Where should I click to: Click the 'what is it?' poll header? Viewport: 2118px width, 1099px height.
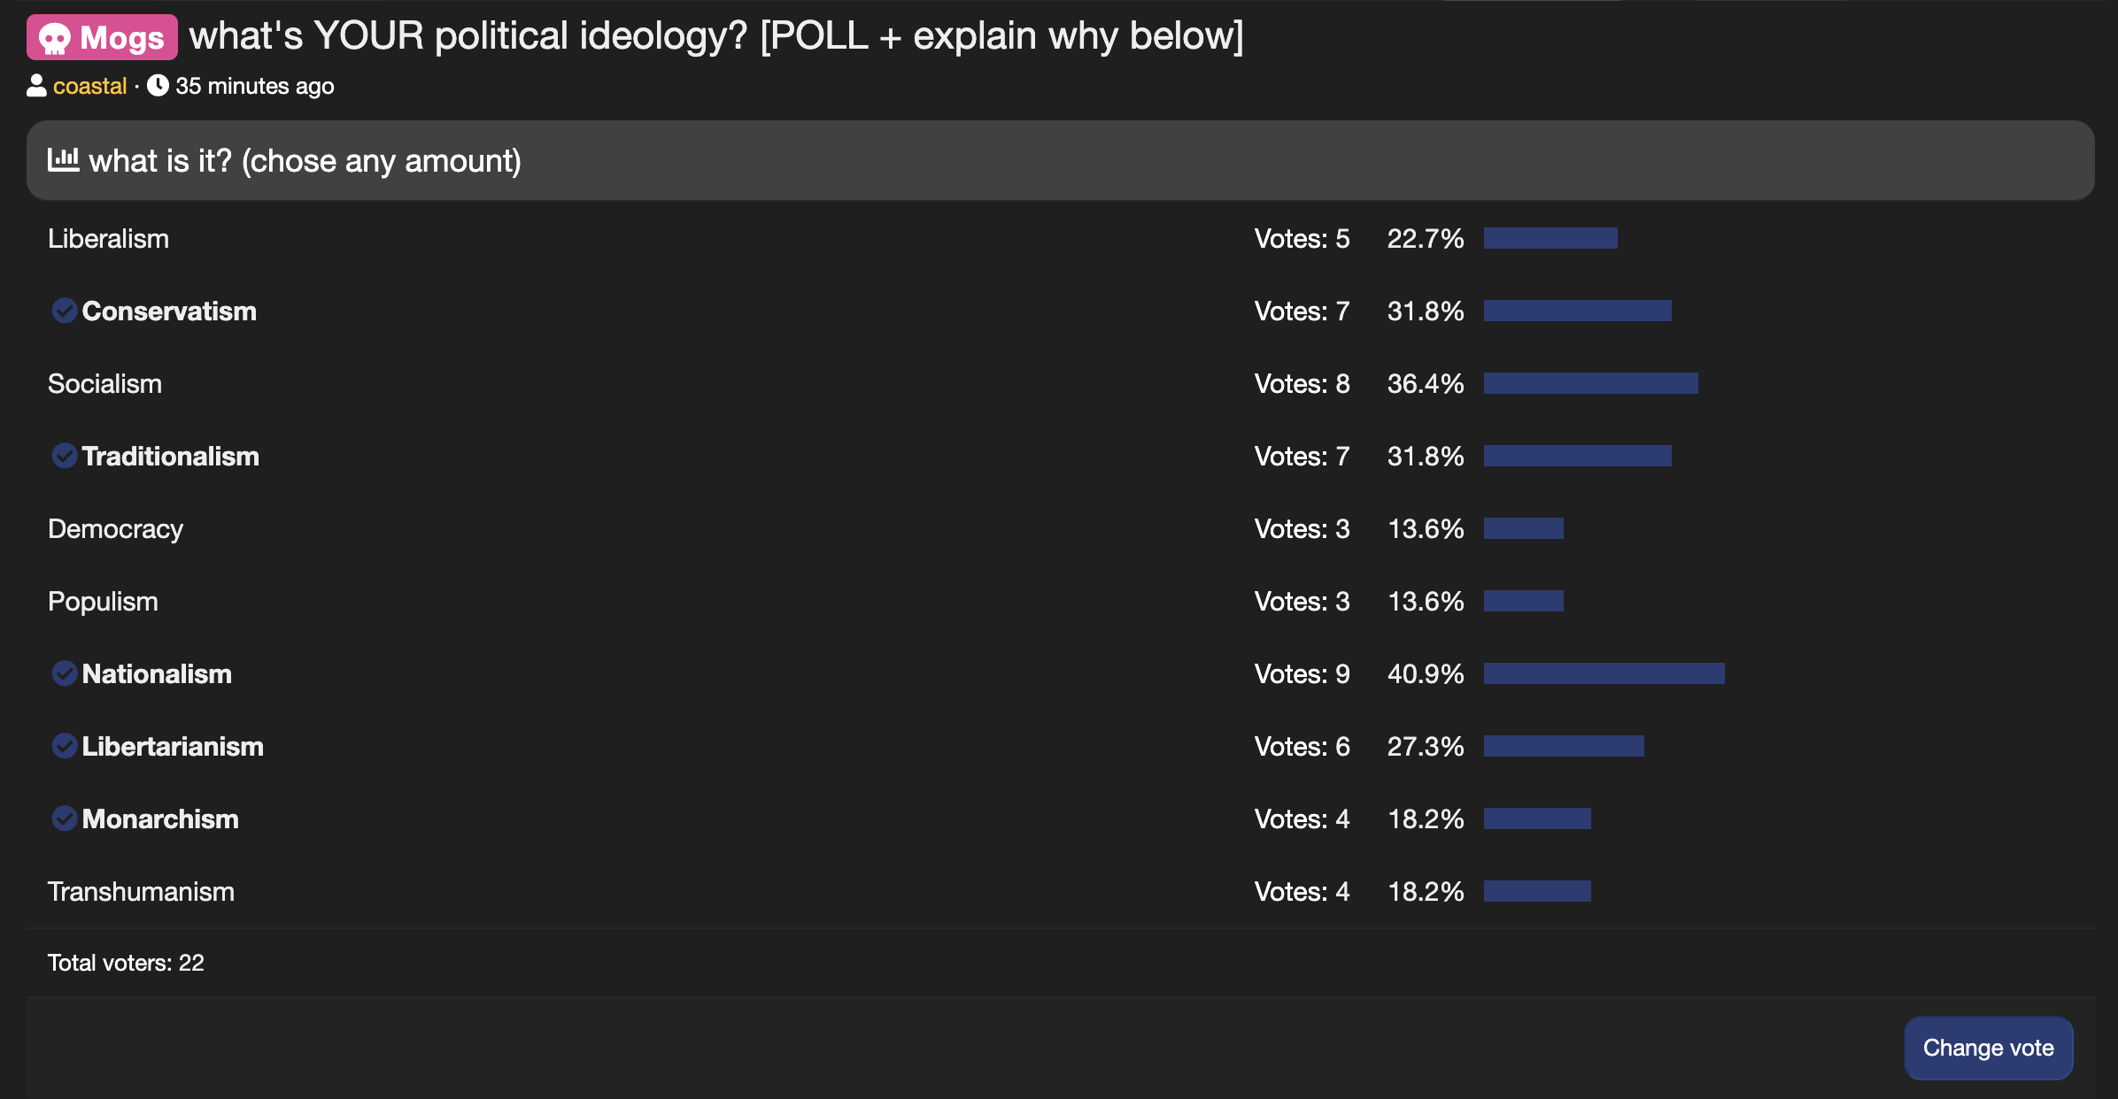(1060, 160)
